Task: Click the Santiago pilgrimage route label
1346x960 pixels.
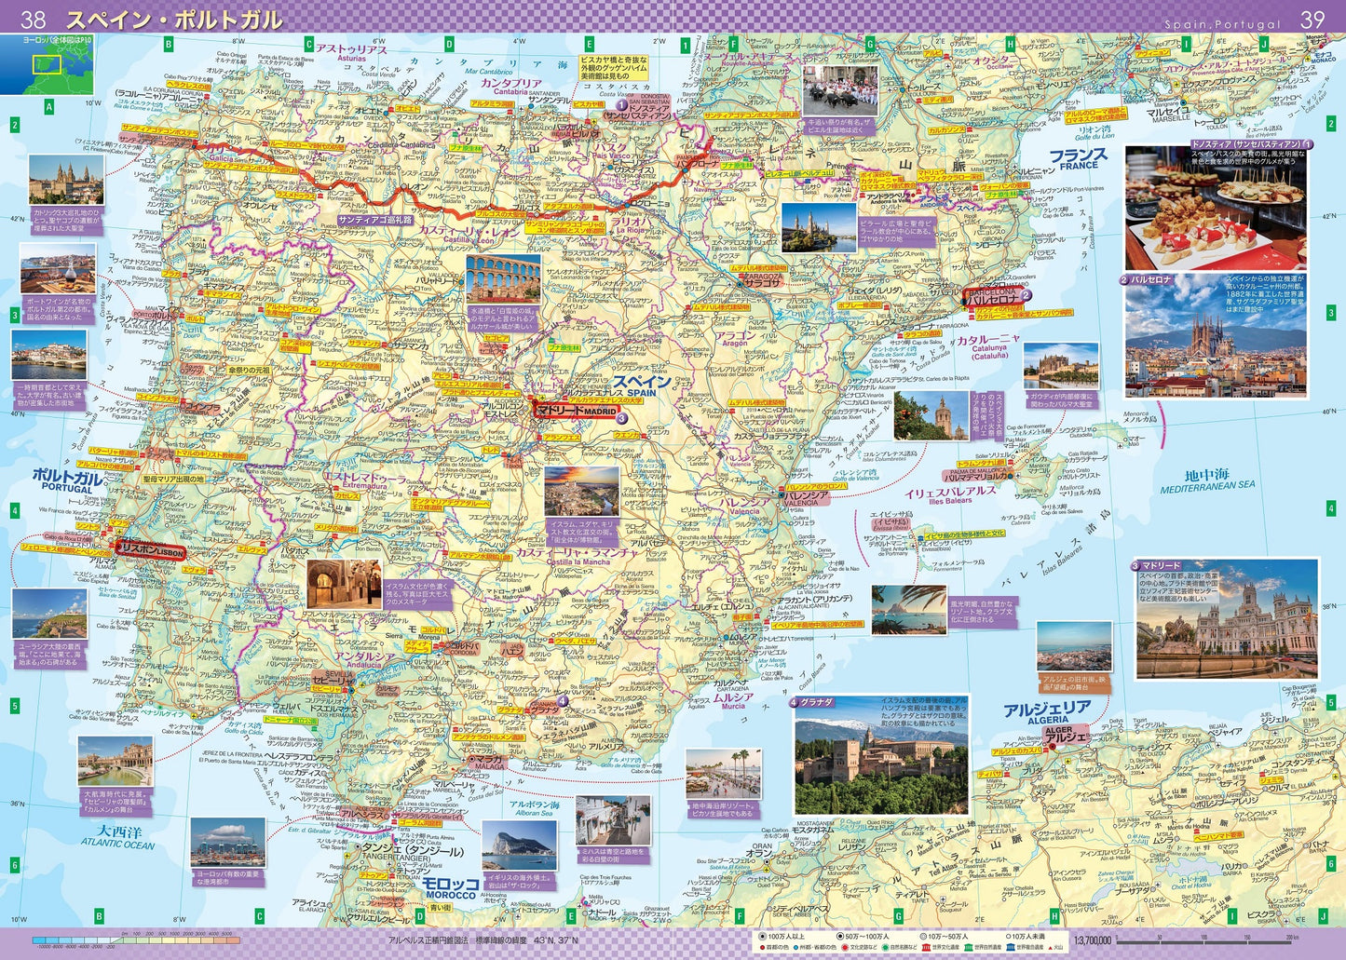Action: 374,221
